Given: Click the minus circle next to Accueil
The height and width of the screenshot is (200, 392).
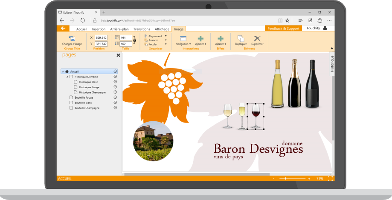Looking at the screenshot, I should coord(115,71).
